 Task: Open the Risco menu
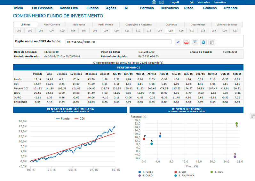pos(189,8)
